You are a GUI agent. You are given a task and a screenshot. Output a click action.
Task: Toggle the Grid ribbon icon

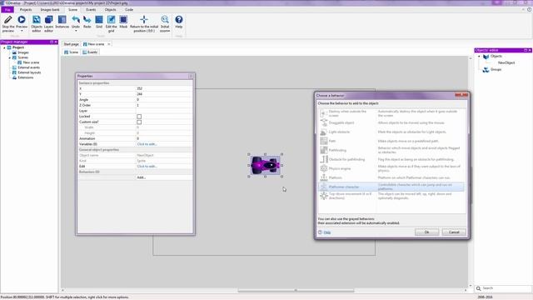pos(99,20)
